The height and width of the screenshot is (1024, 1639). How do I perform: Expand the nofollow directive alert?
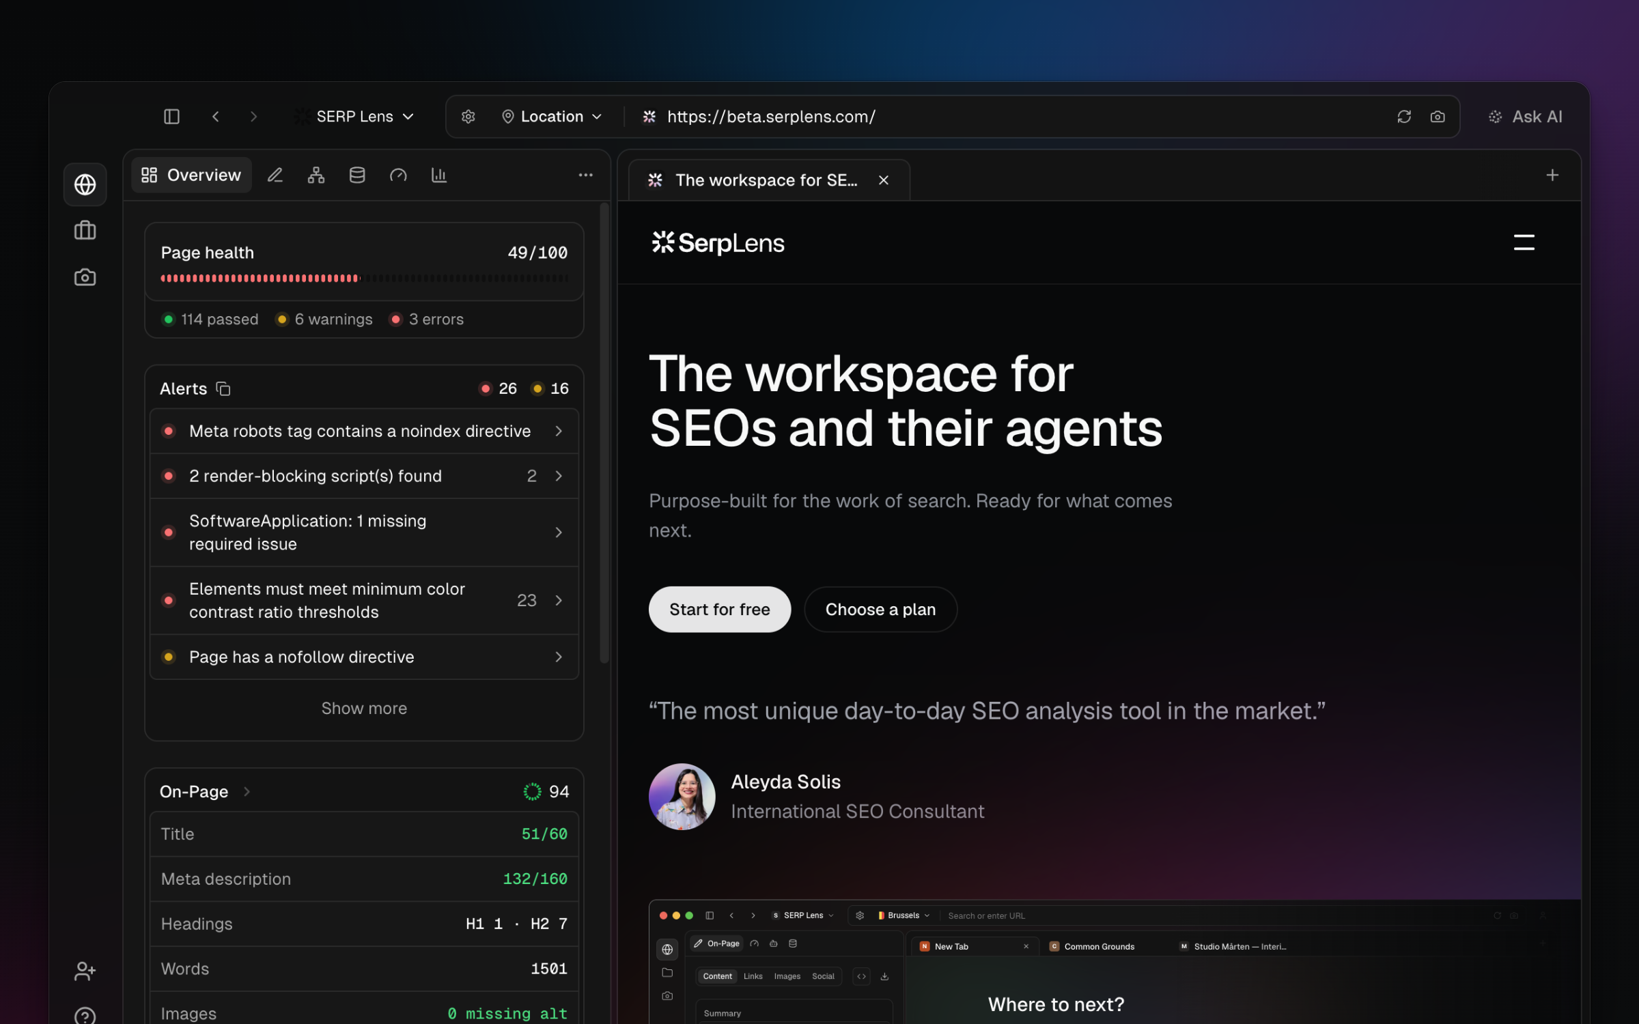pos(364,657)
